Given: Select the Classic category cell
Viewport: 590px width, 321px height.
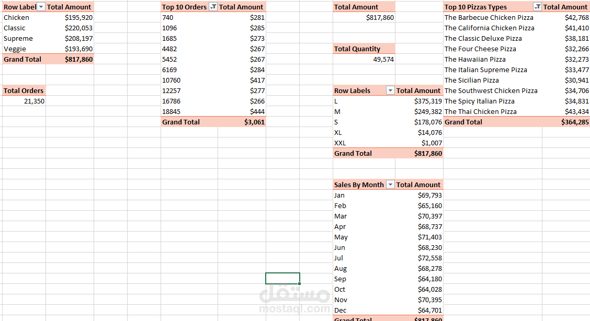Looking at the screenshot, I should [24, 28].
